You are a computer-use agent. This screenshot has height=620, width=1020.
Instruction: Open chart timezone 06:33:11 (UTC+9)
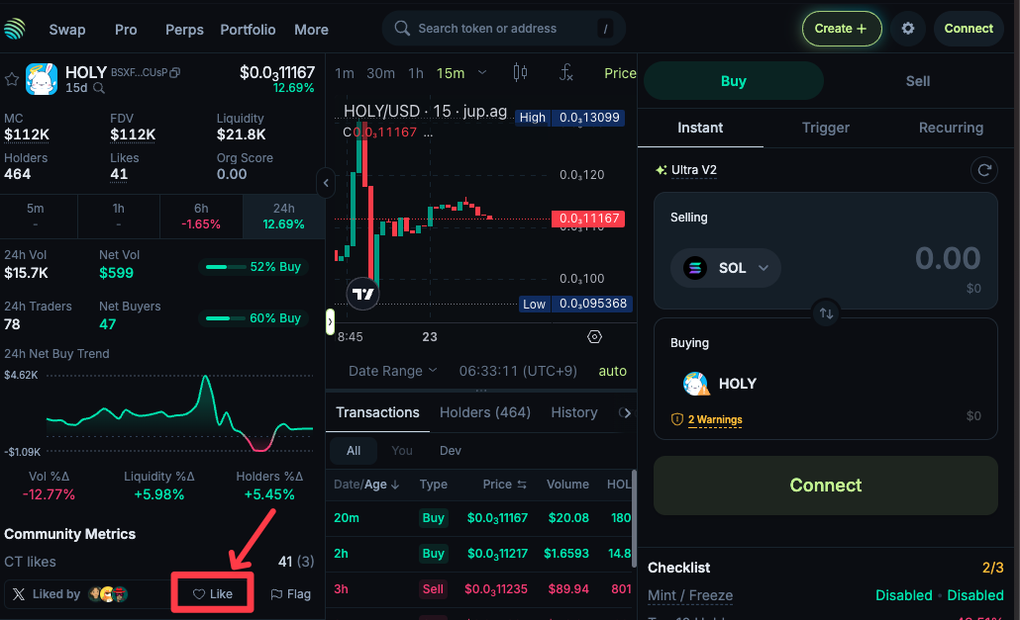[x=518, y=371]
